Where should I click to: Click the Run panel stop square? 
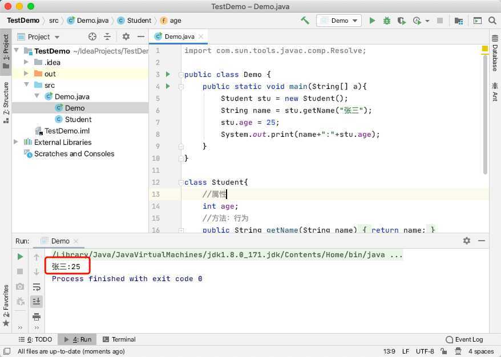(x=20, y=271)
